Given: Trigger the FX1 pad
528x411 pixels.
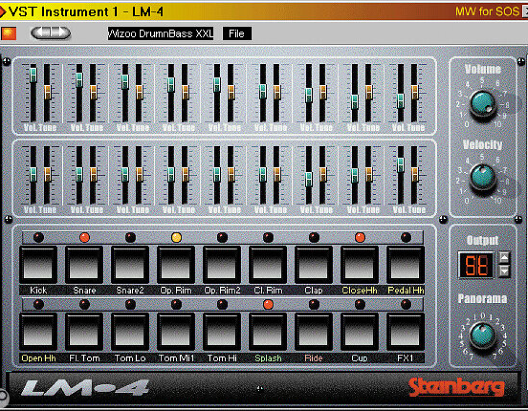Looking at the screenshot, I should coord(405,332).
